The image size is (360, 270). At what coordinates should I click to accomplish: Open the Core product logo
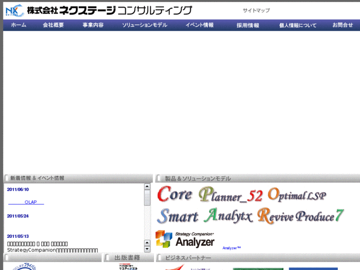[174, 194]
